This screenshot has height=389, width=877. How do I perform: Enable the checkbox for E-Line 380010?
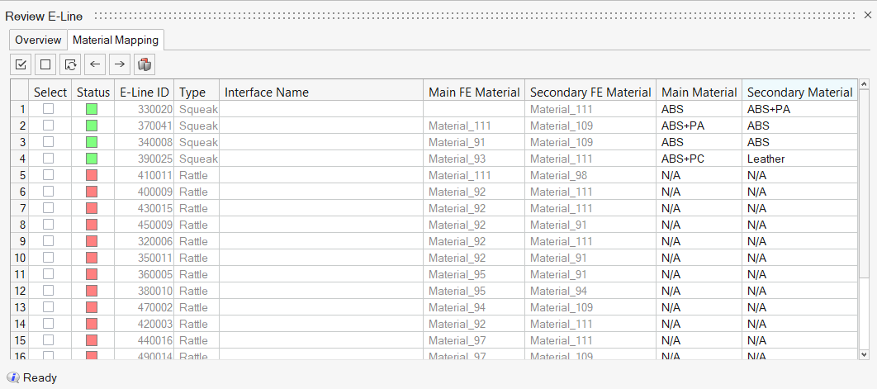[x=49, y=291]
